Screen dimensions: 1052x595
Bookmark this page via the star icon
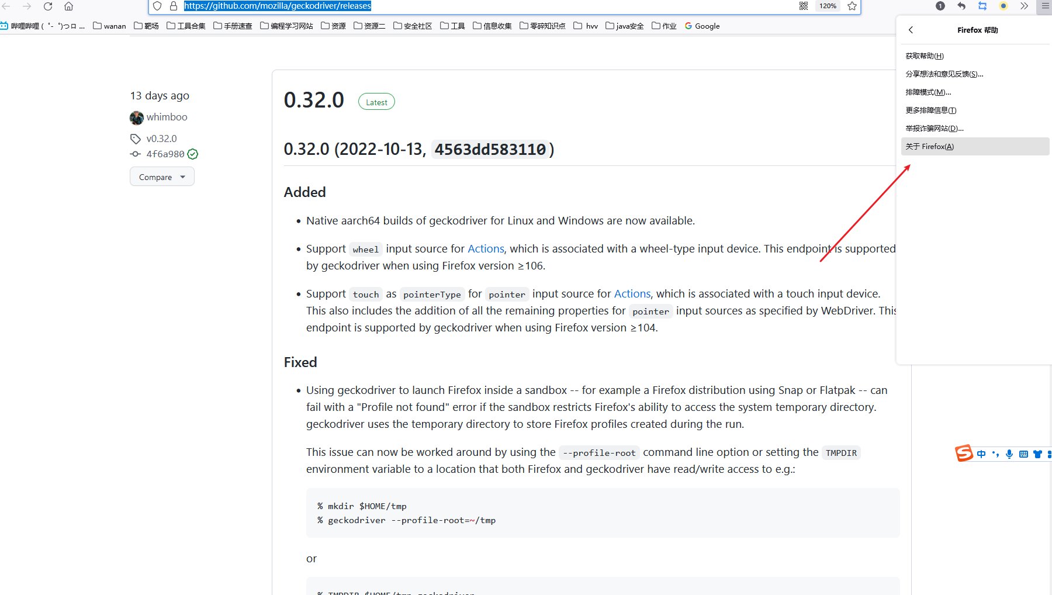[852, 6]
